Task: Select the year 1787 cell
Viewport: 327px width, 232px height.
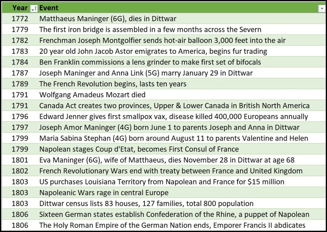Action: coord(20,73)
